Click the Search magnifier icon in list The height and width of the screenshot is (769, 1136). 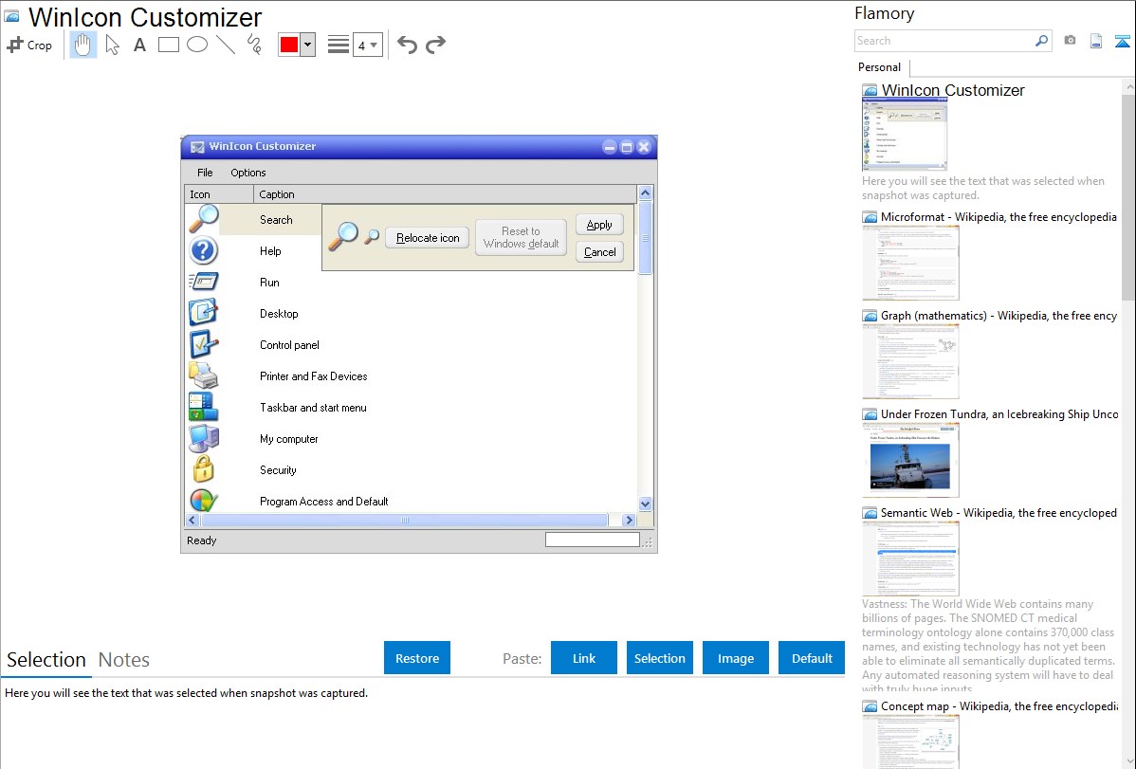click(204, 219)
